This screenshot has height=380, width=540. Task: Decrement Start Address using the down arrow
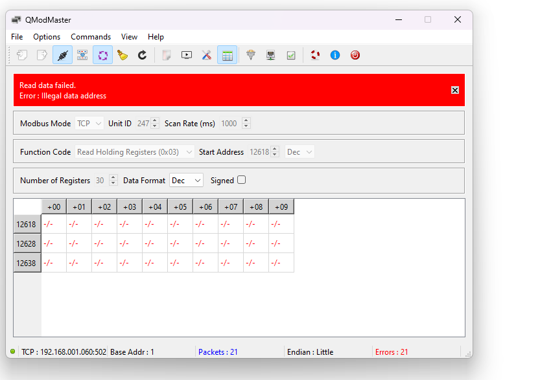coord(275,155)
